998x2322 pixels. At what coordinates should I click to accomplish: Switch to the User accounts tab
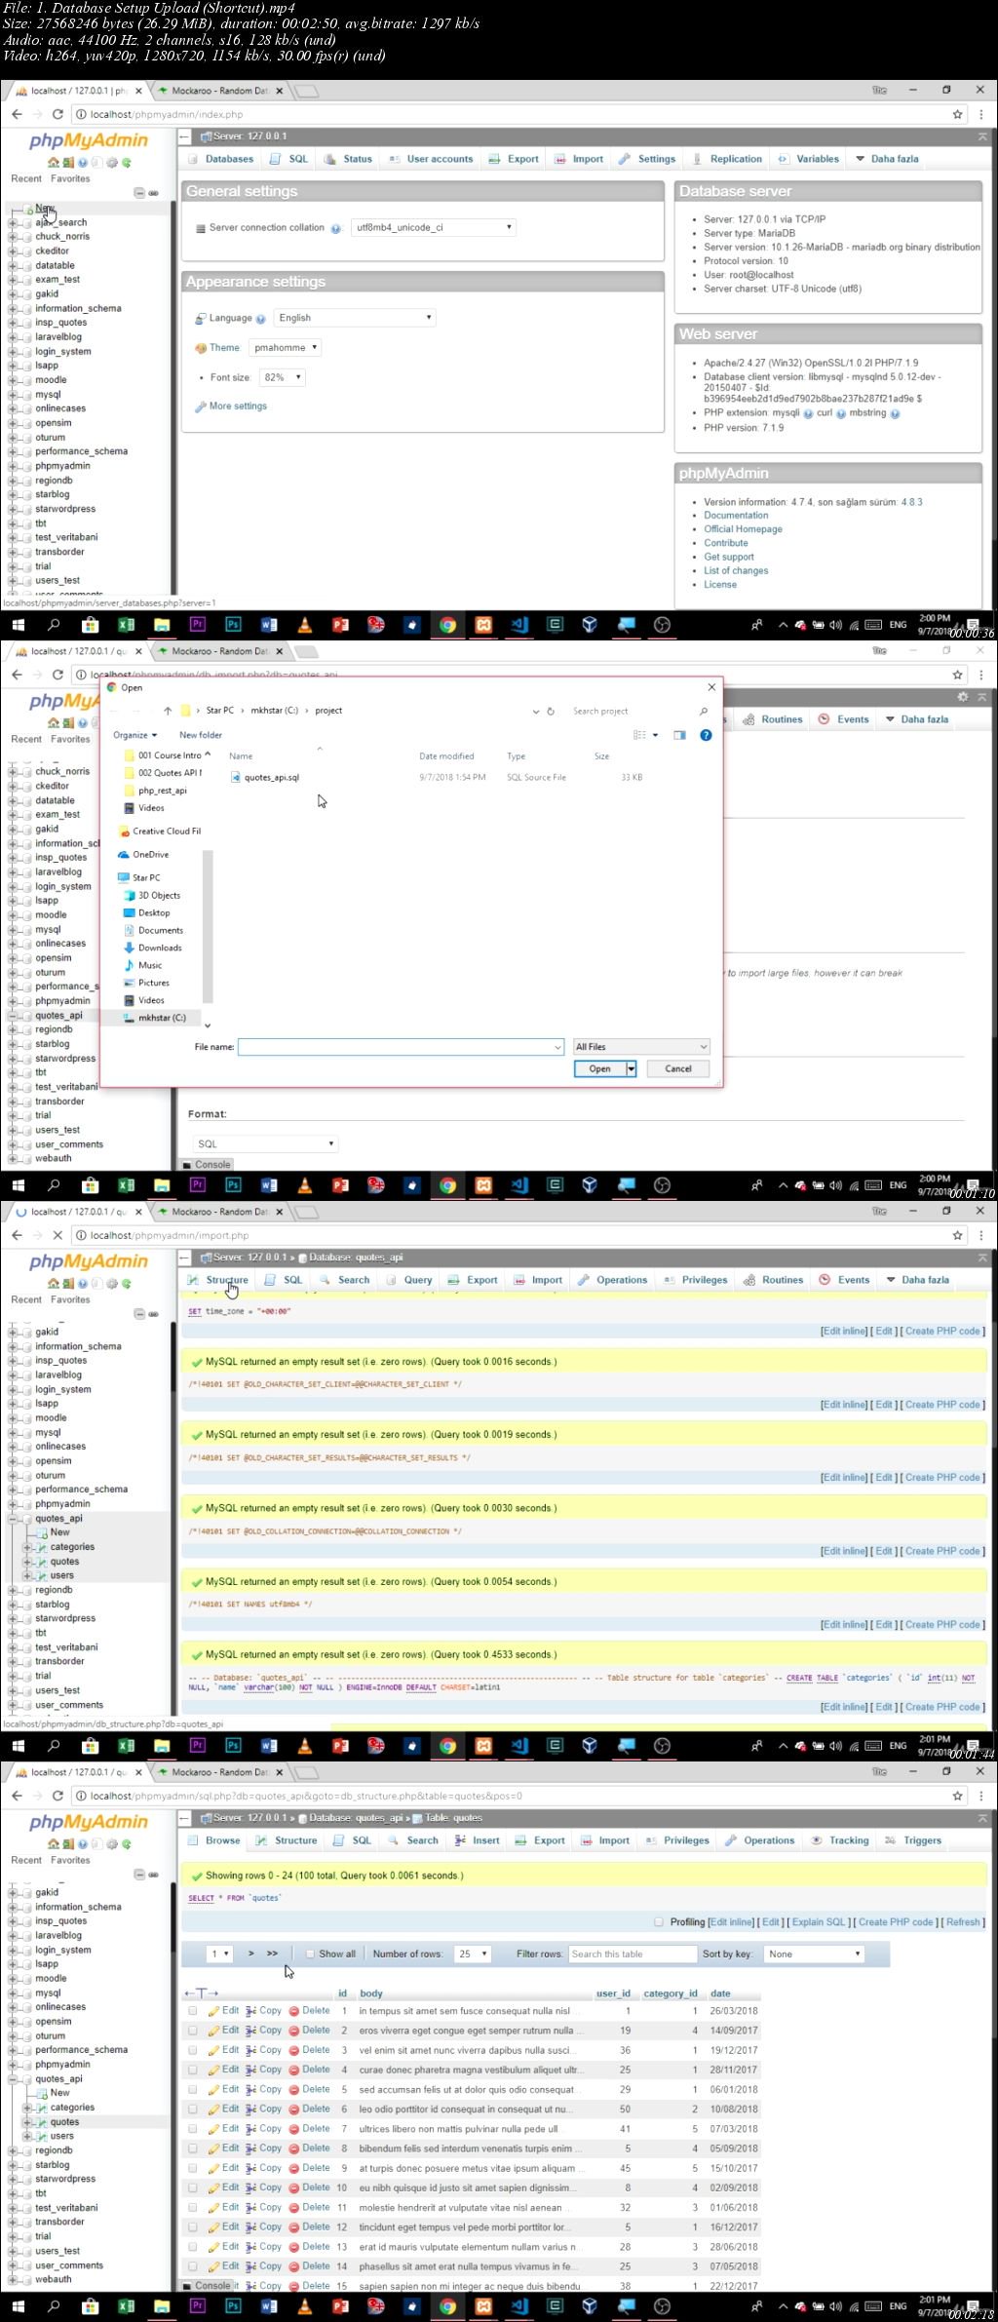(x=431, y=159)
